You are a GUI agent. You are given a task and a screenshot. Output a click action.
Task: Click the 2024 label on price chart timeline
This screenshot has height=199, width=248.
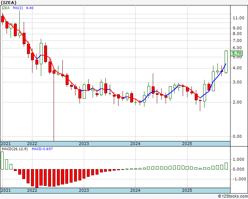(x=135, y=144)
